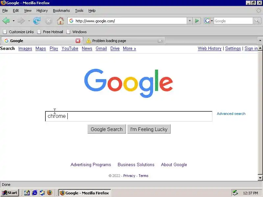This screenshot has height=197, width=263.
Task: Click the throbber activity icon in the menu bar
Action: click(x=258, y=11)
